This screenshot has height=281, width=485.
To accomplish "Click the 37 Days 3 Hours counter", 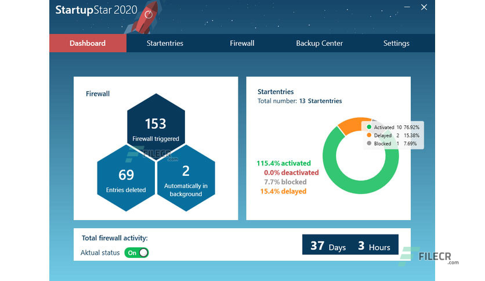I will point(350,244).
